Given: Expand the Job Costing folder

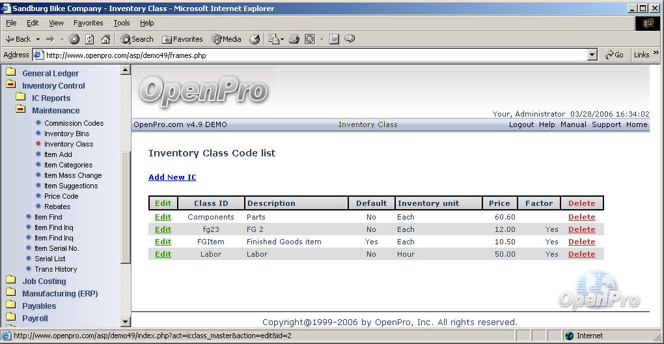Looking at the screenshot, I should pos(11,281).
